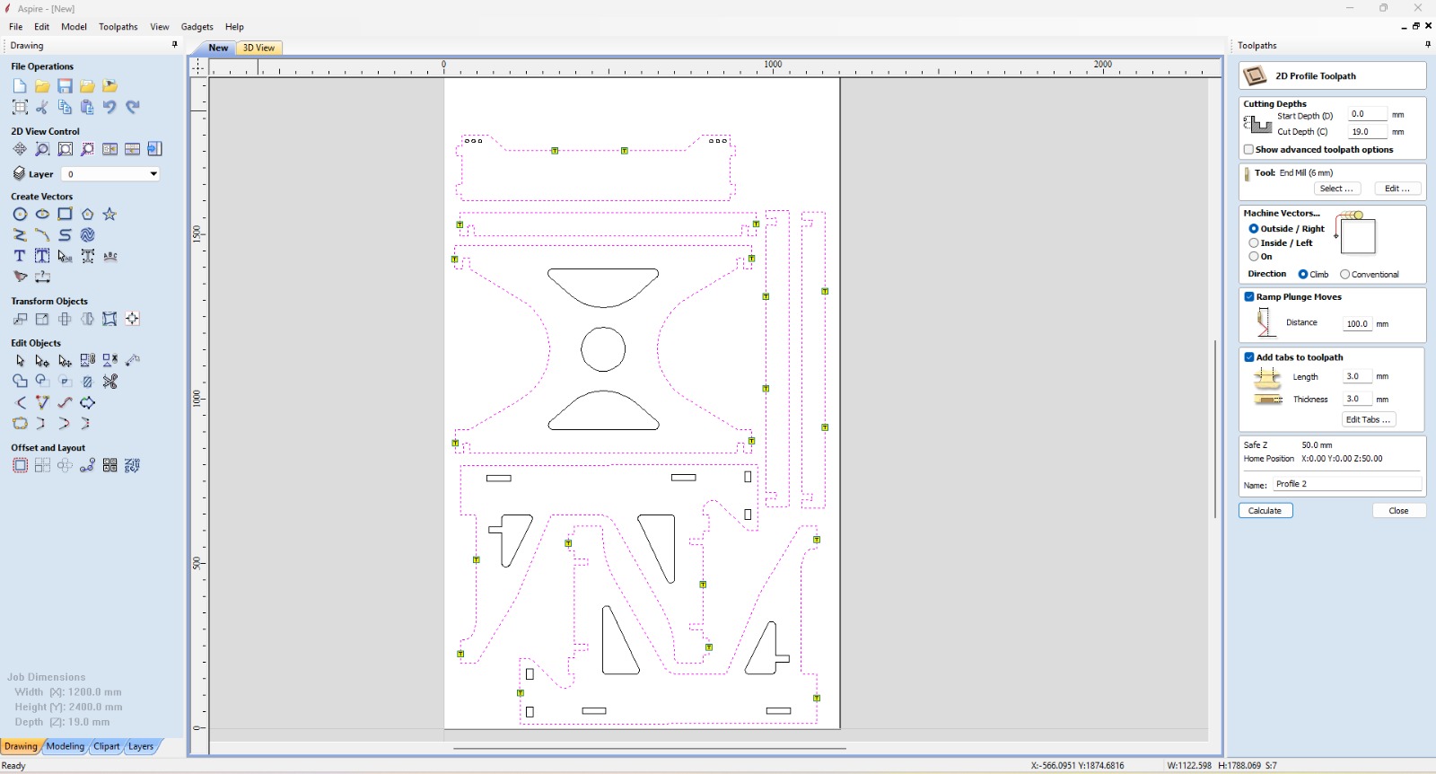This screenshot has width=1436, height=774.
Task: Select the Inside / Left radio button
Action: (x=1254, y=243)
